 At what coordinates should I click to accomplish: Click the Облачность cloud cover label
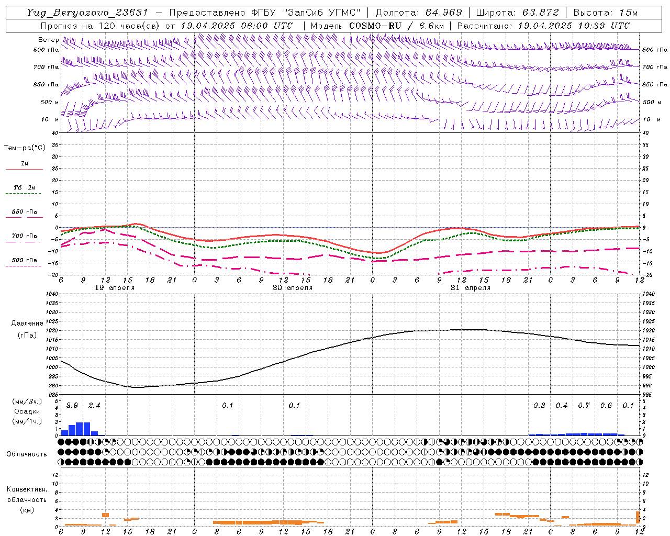click(27, 454)
